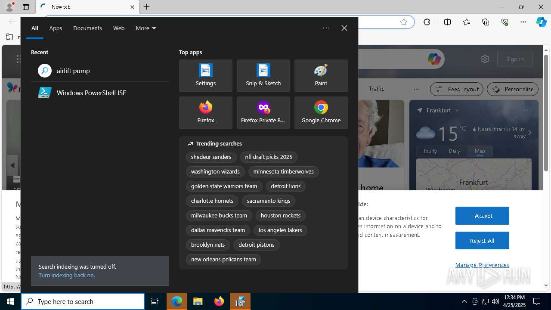
Task: Search trending golden state warriors team
Action: coord(224,186)
